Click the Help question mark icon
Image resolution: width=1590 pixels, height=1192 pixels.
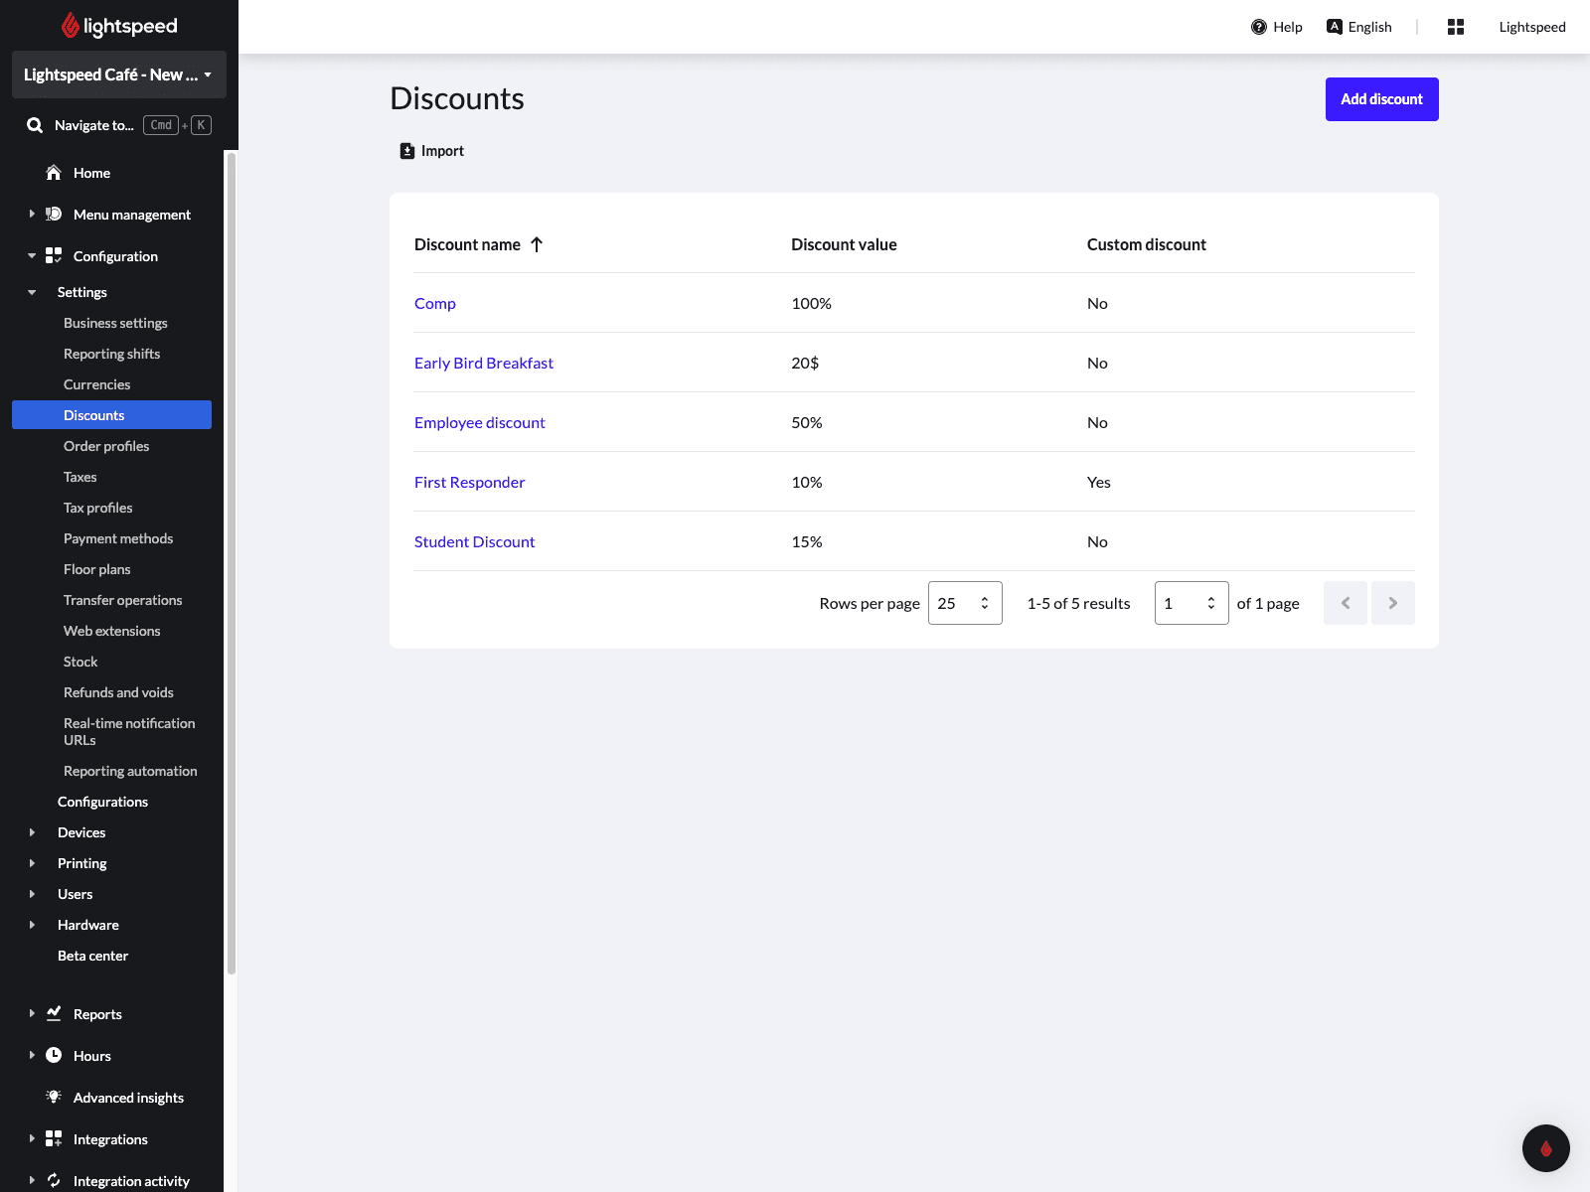pyautogui.click(x=1259, y=27)
